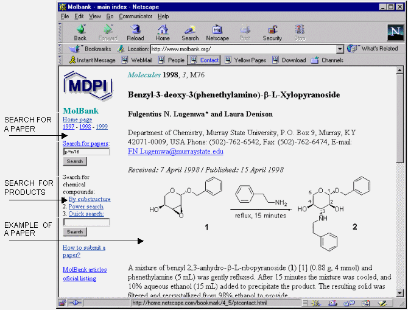Screen dimensions: 408x310
Task: Open the Help menu
Action: pos(163,16)
